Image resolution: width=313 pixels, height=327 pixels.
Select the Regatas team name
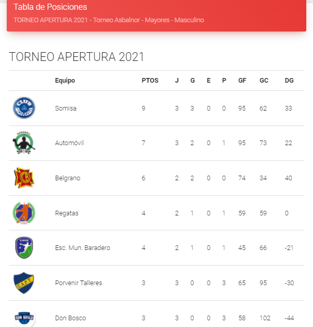click(x=67, y=213)
